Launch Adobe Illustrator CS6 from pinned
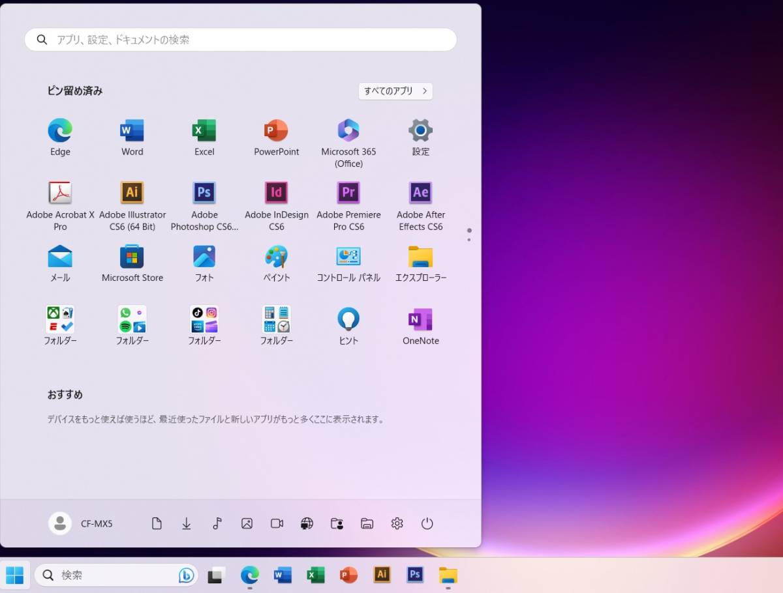The width and height of the screenshot is (783, 593). click(x=132, y=193)
